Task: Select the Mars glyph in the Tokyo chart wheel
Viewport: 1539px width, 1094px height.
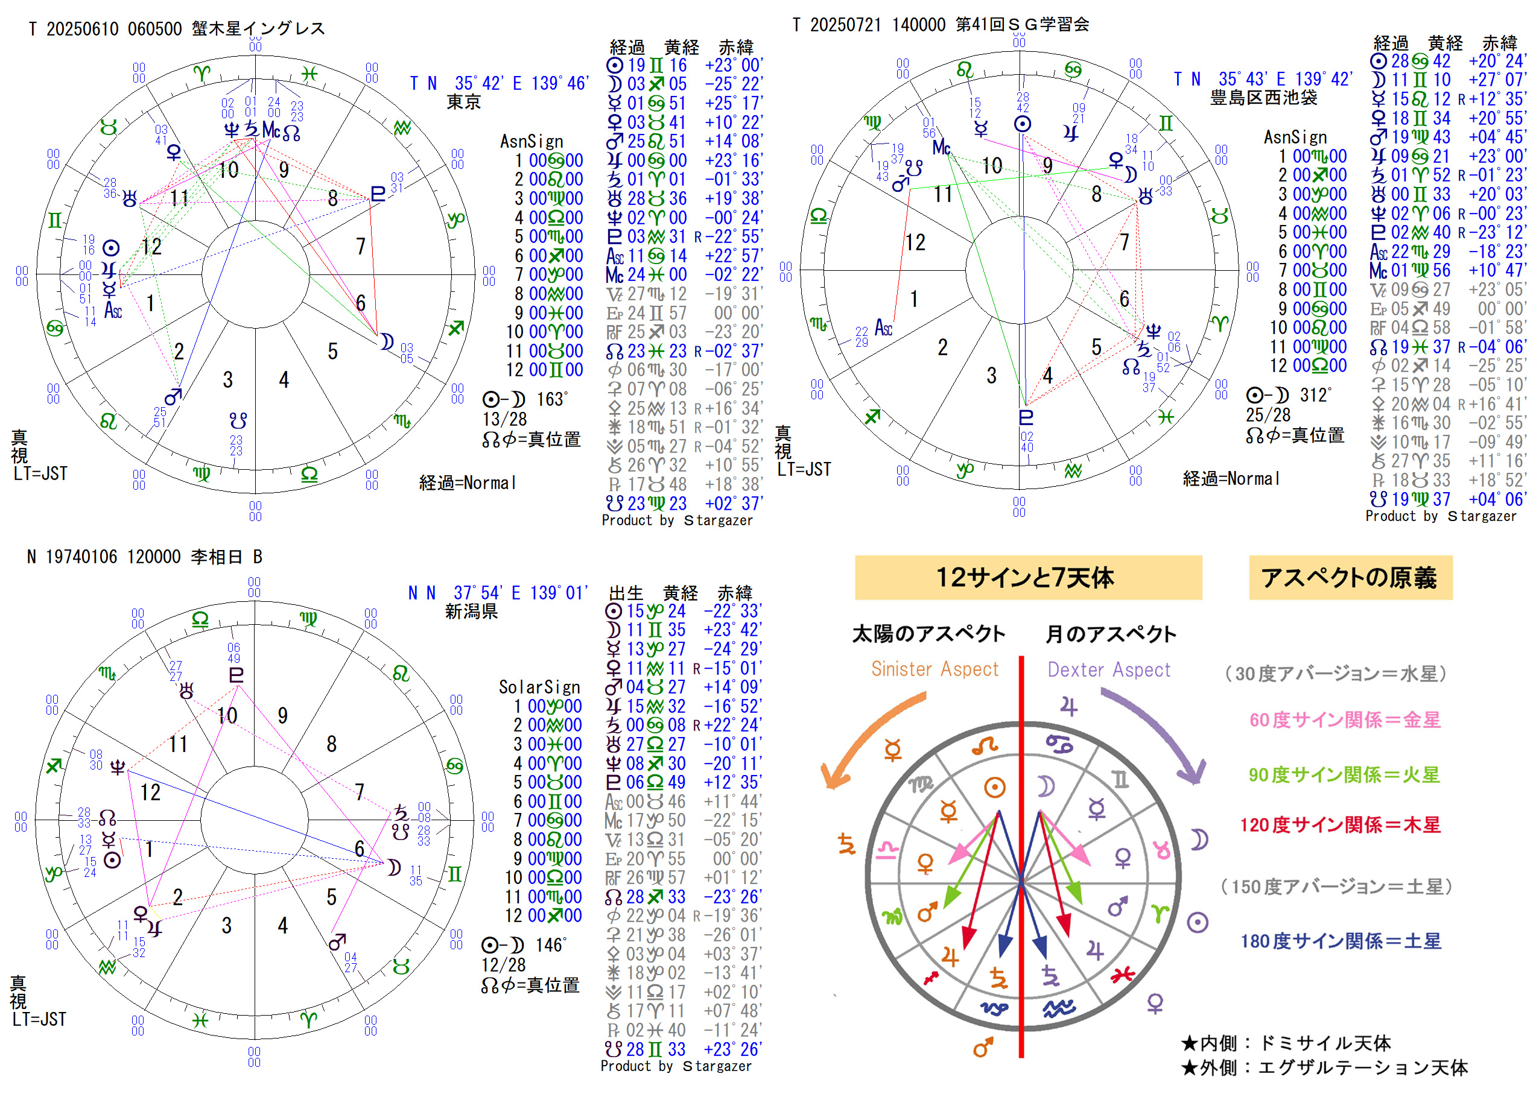Action: (x=173, y=397)
